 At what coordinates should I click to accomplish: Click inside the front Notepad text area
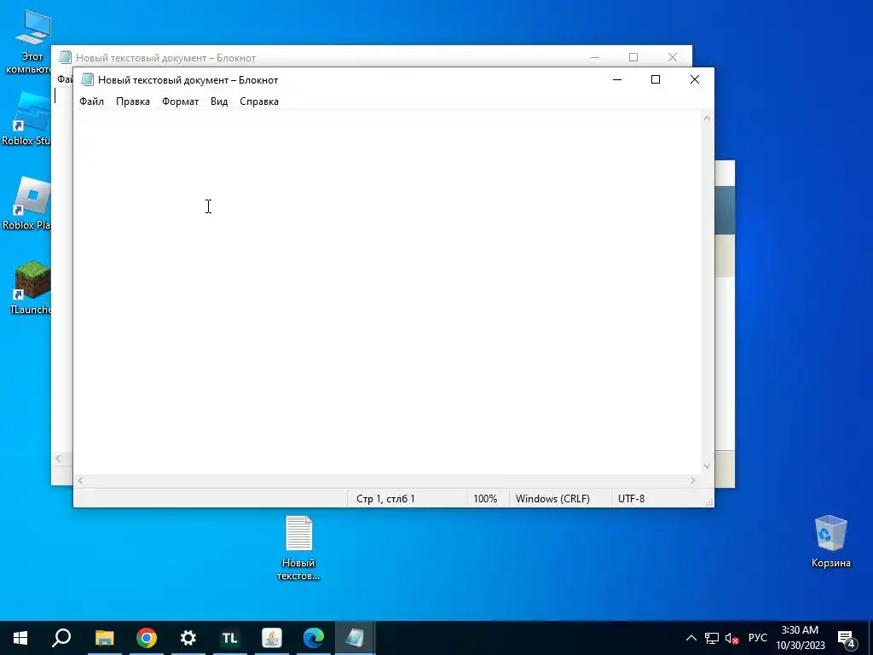(387, 293)
